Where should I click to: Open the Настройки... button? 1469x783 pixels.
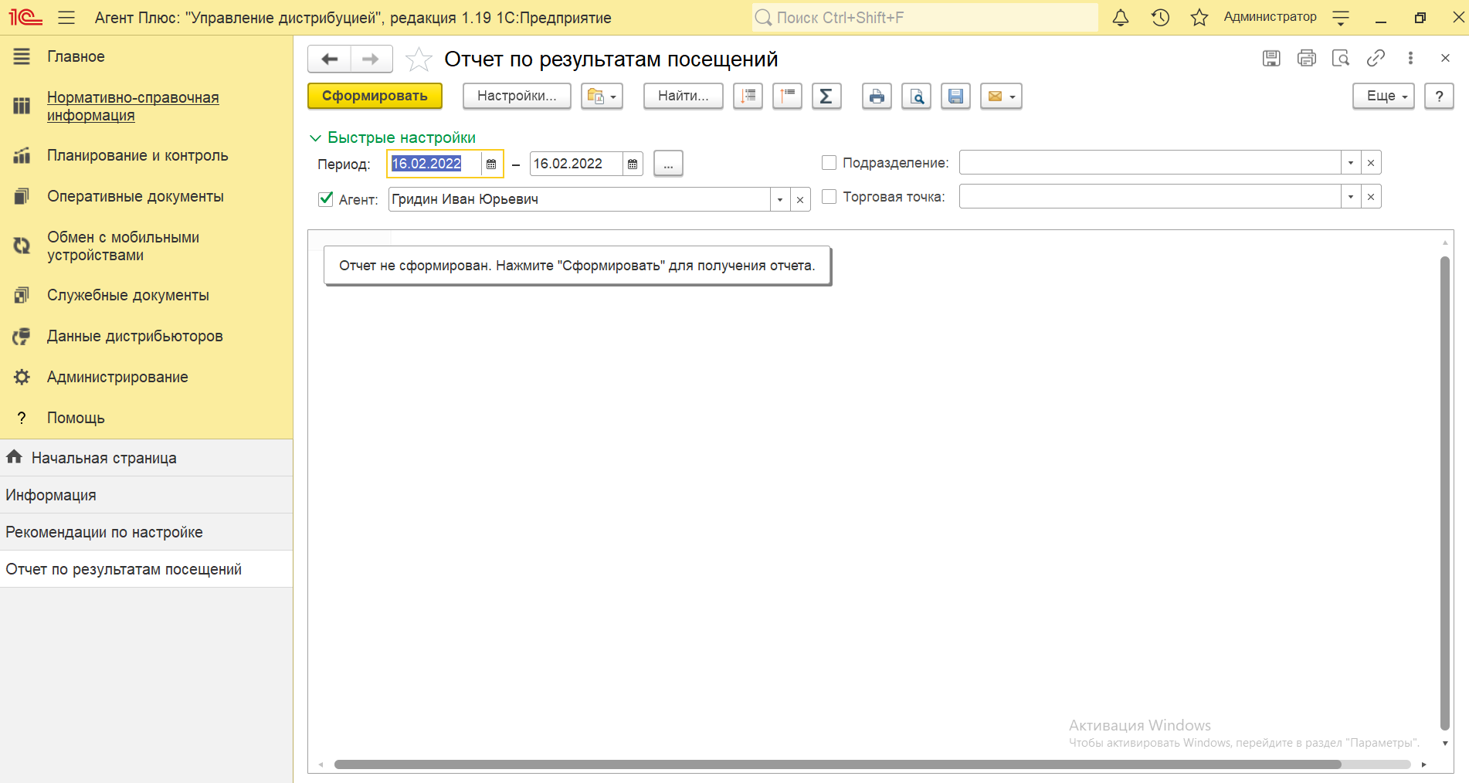(517, 97)
